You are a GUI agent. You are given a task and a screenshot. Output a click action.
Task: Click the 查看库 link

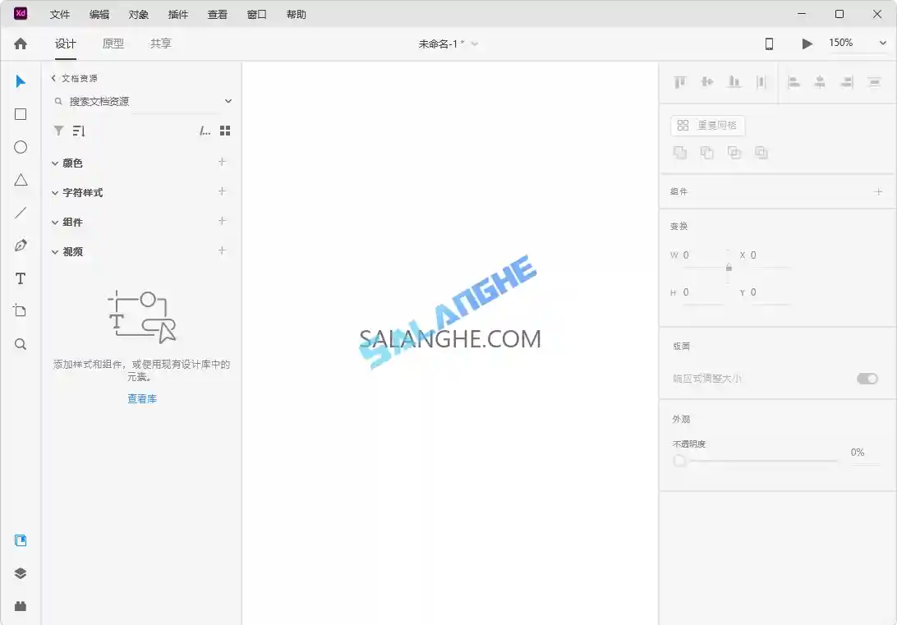tap(141, 398)
